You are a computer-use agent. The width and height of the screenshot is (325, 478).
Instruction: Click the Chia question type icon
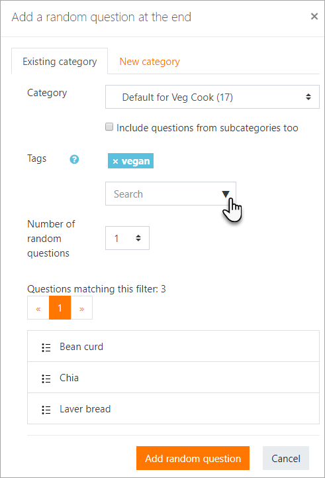[x=46, y=379]
